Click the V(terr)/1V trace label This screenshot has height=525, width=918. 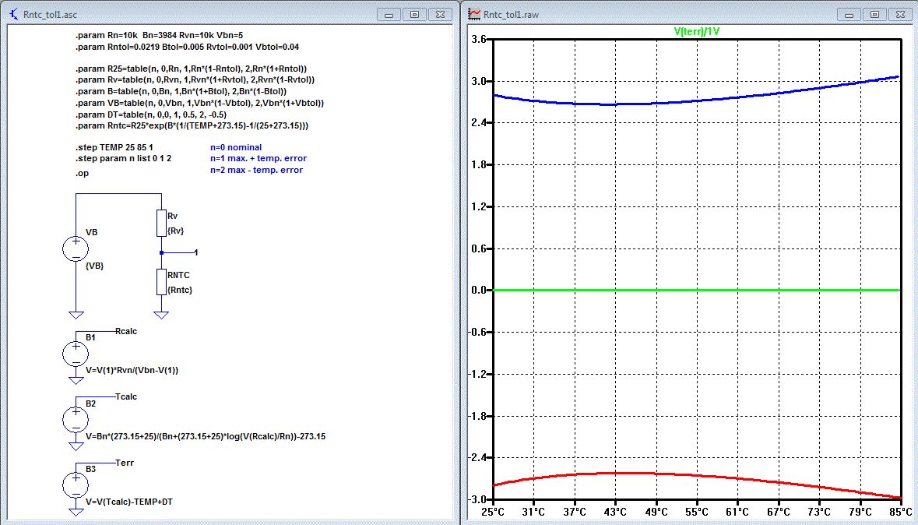pyautogui.click(x=698, y=30)
